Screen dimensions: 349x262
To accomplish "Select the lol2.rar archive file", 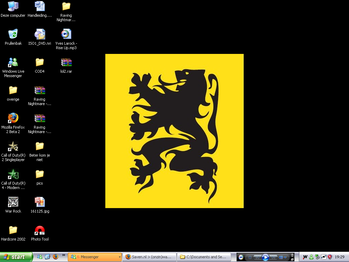I will click(66, 65).
